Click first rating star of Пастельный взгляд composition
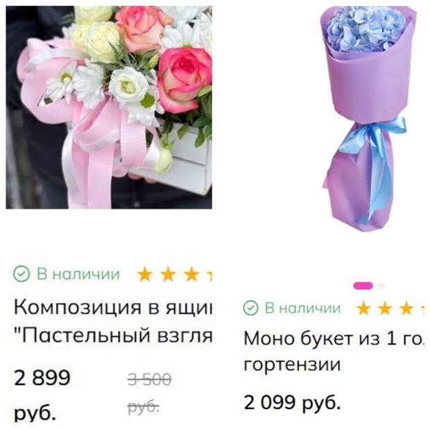This screenshot has height=430, width=430. tap(145, 275)
